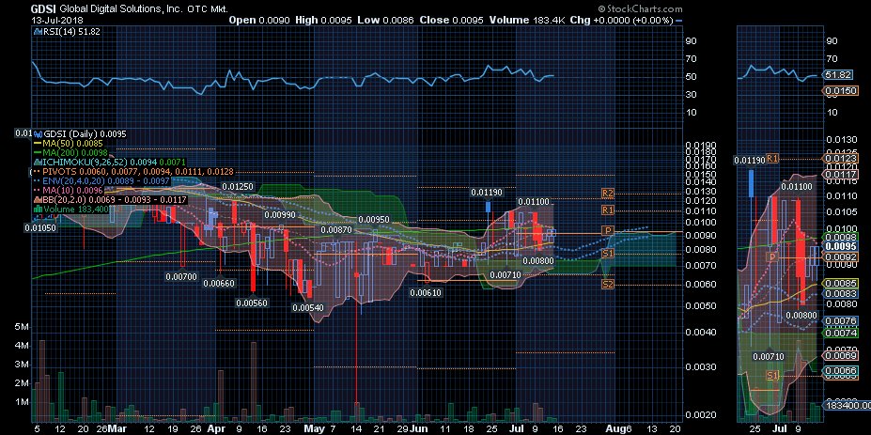Viewport: 871px width, 435px height.
Task: Click the green 0.0098 axis tag
Action: pyautogui.click(x=838, y=237)
